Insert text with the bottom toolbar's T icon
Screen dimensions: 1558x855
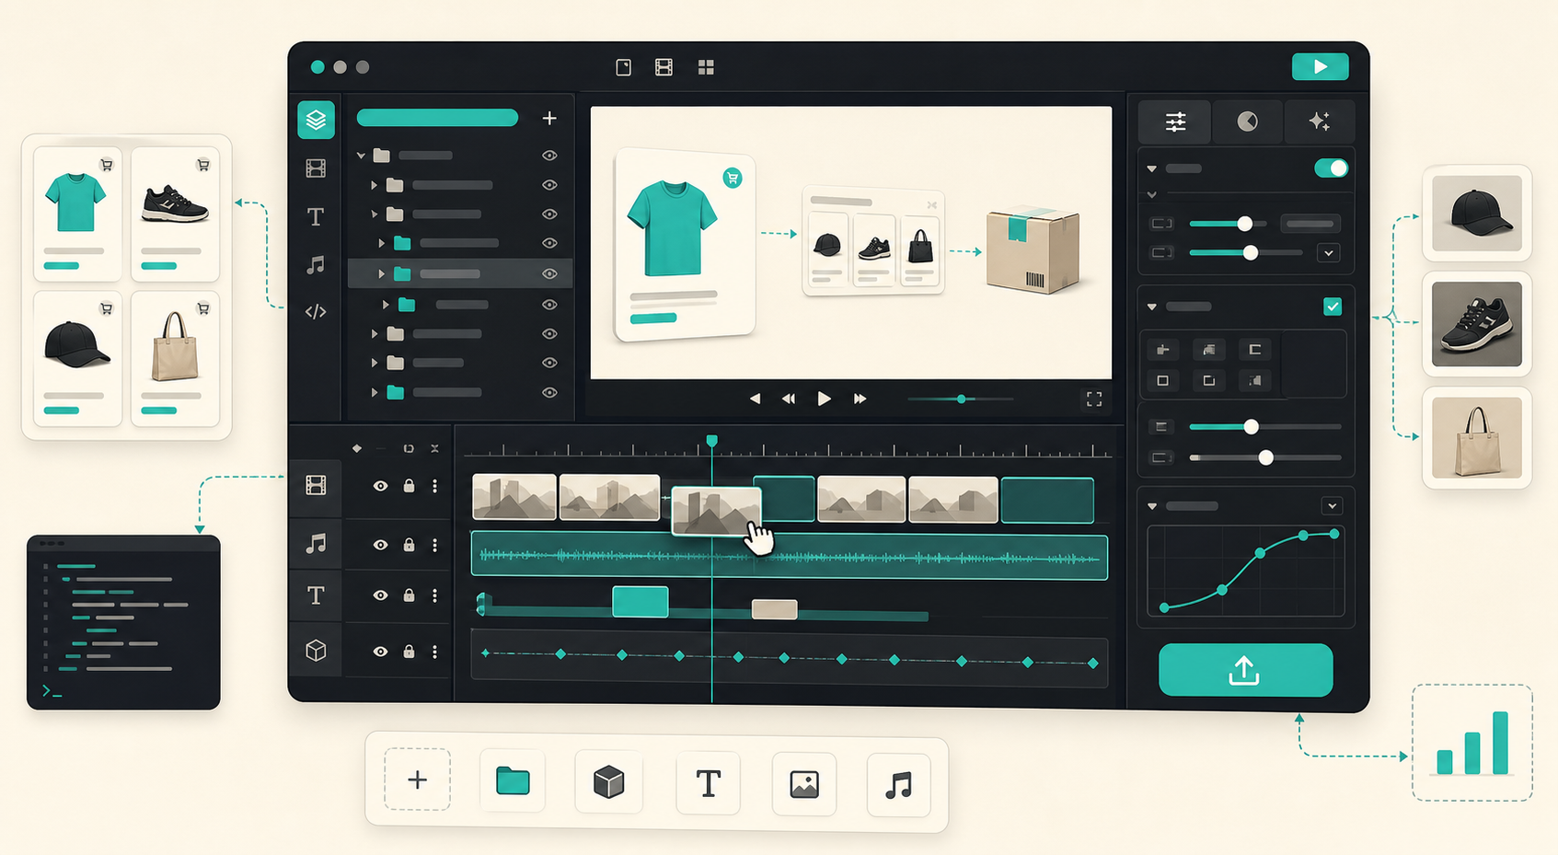click(x=708, y=783)
